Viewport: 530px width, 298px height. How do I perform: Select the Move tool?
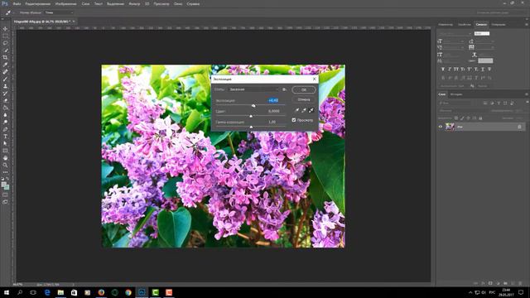point(5,29)
